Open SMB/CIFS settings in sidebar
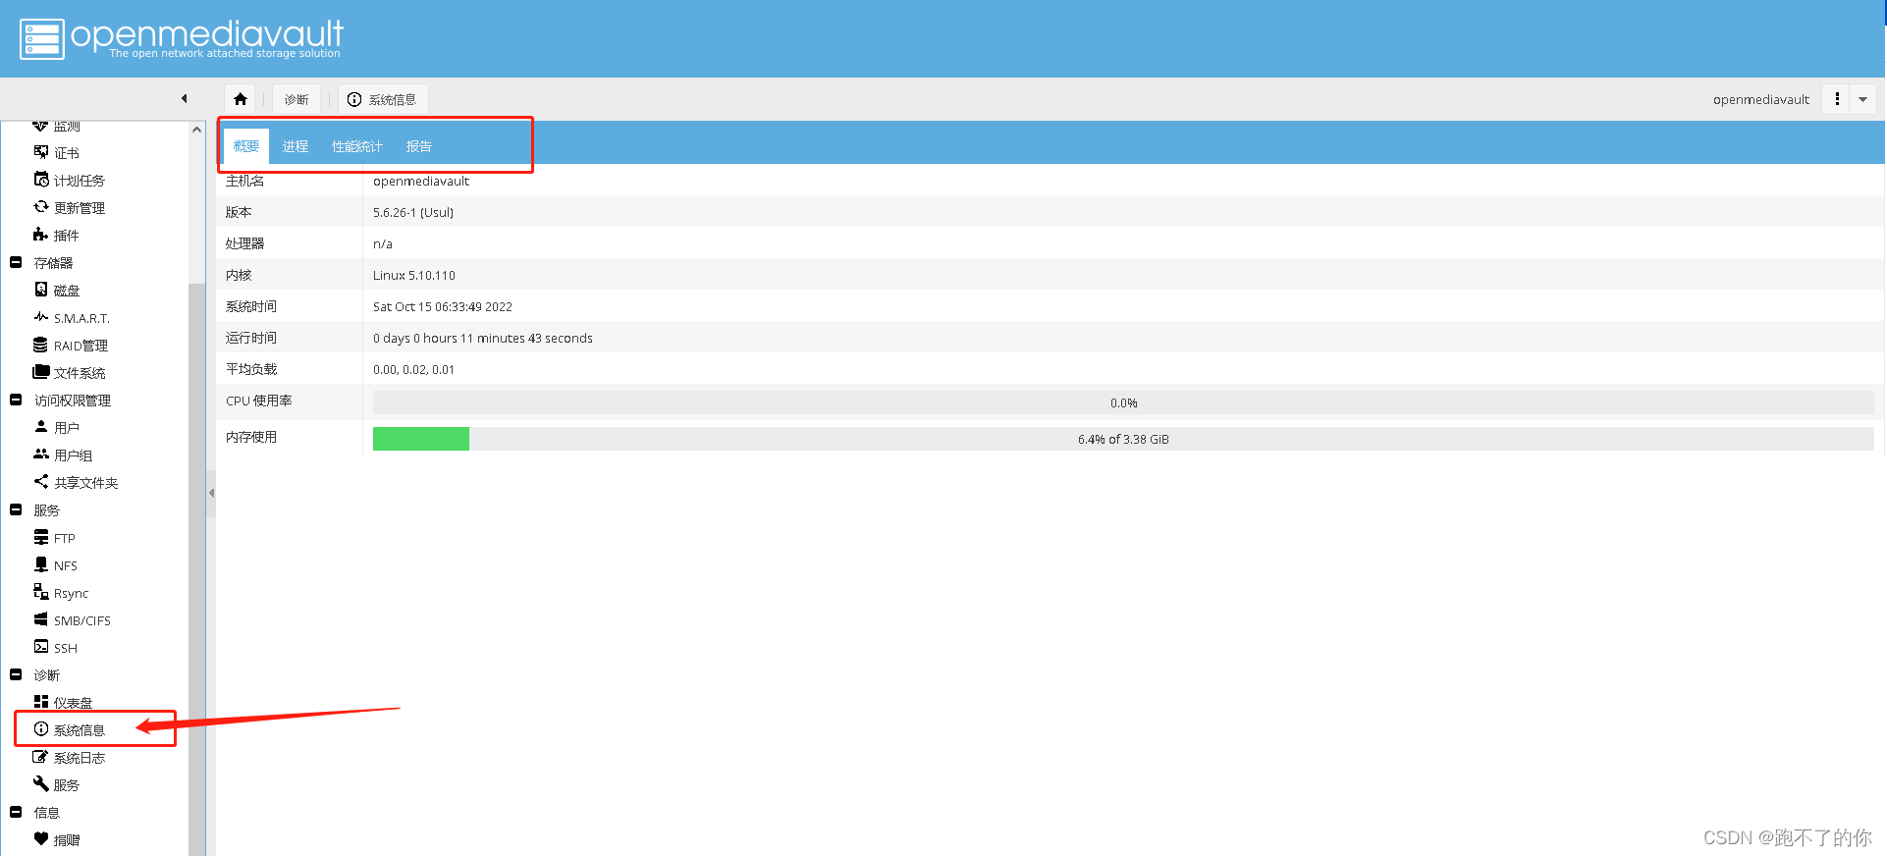Image resolution: width=1887 pixels, height=856 pixels. click(82, 620)
